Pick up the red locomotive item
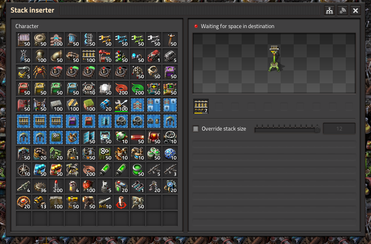This screenshot has height=244, width=371. coord(154,56)
